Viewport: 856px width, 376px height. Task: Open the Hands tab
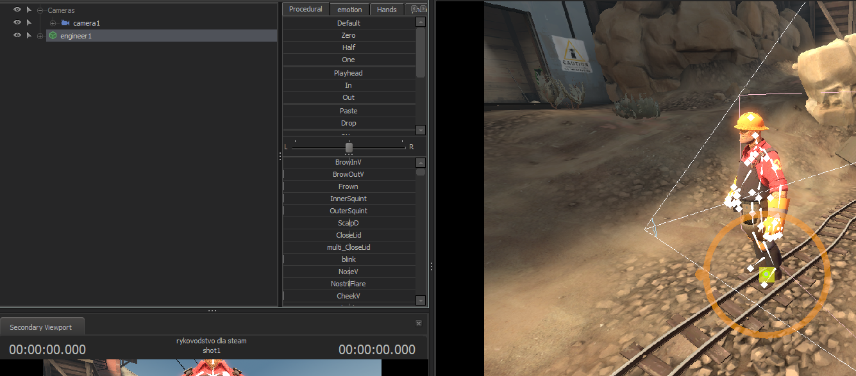click(387, 10)
